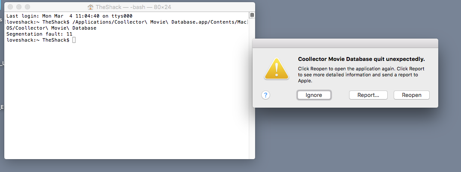Screen dimensions: 461x172
Task: Click the /Applications/Coollector command line text
Action: tap(127, 25)
